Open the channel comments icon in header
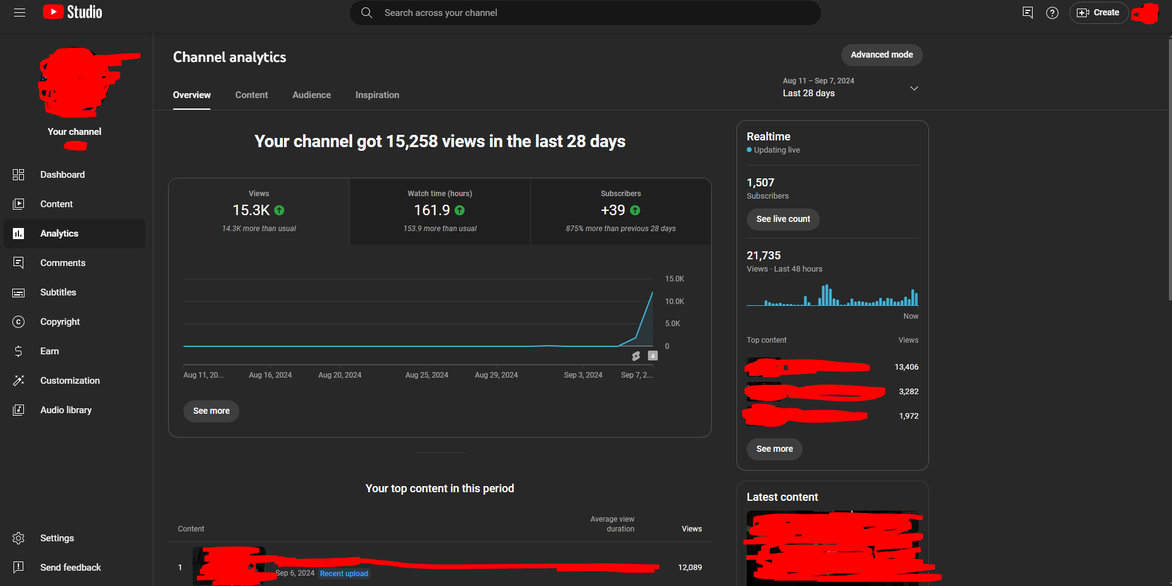1172x586 pixels. click(1028, 13)
